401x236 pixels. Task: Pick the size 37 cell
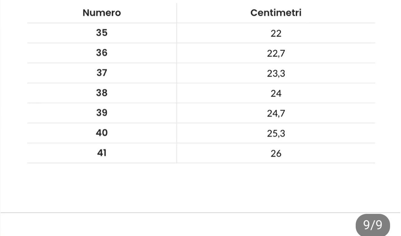click(x=102, y=73)
